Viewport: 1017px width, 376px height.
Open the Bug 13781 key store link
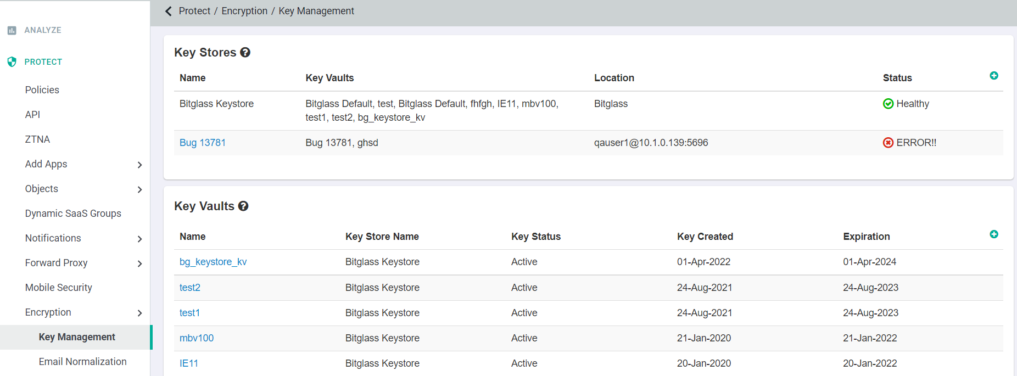pyautogui.click(x=203, y=143)
